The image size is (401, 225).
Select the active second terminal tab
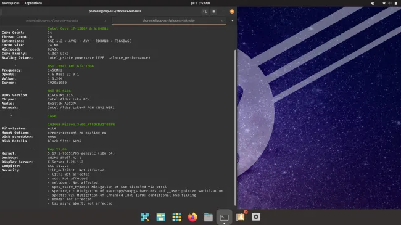point(169,20)
